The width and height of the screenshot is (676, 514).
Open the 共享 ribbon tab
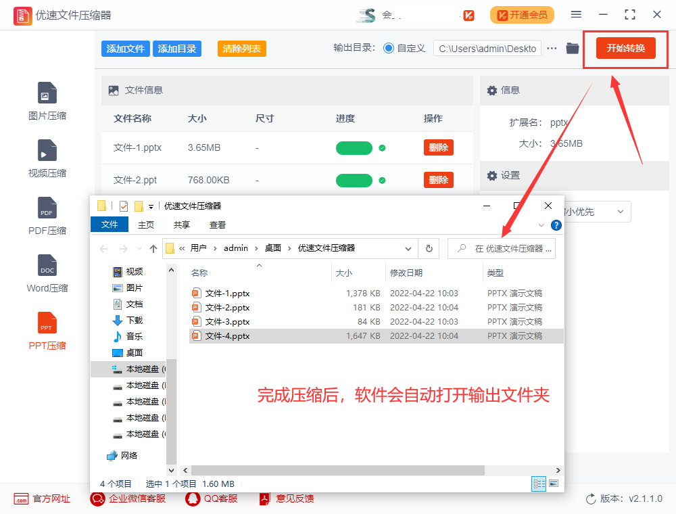coord(181,225)
